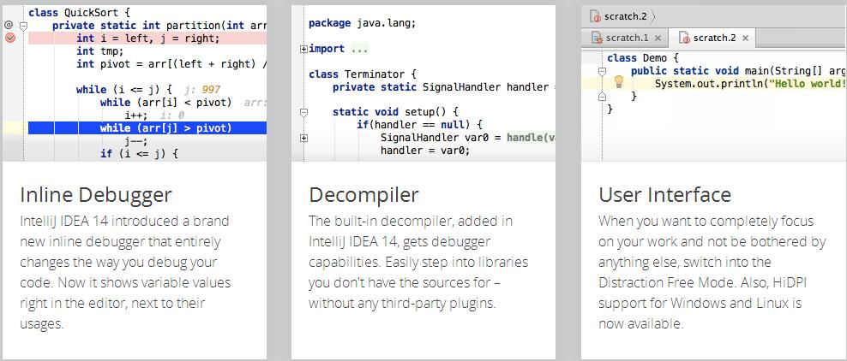
Task: Click the yellow light bulb intention icon
Action: 619,82
